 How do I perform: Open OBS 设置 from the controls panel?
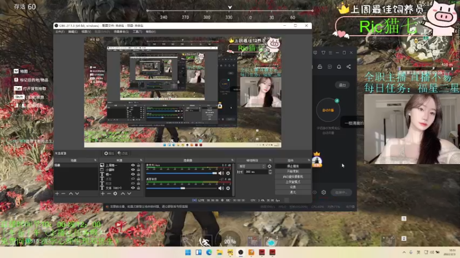coord(293,187)
